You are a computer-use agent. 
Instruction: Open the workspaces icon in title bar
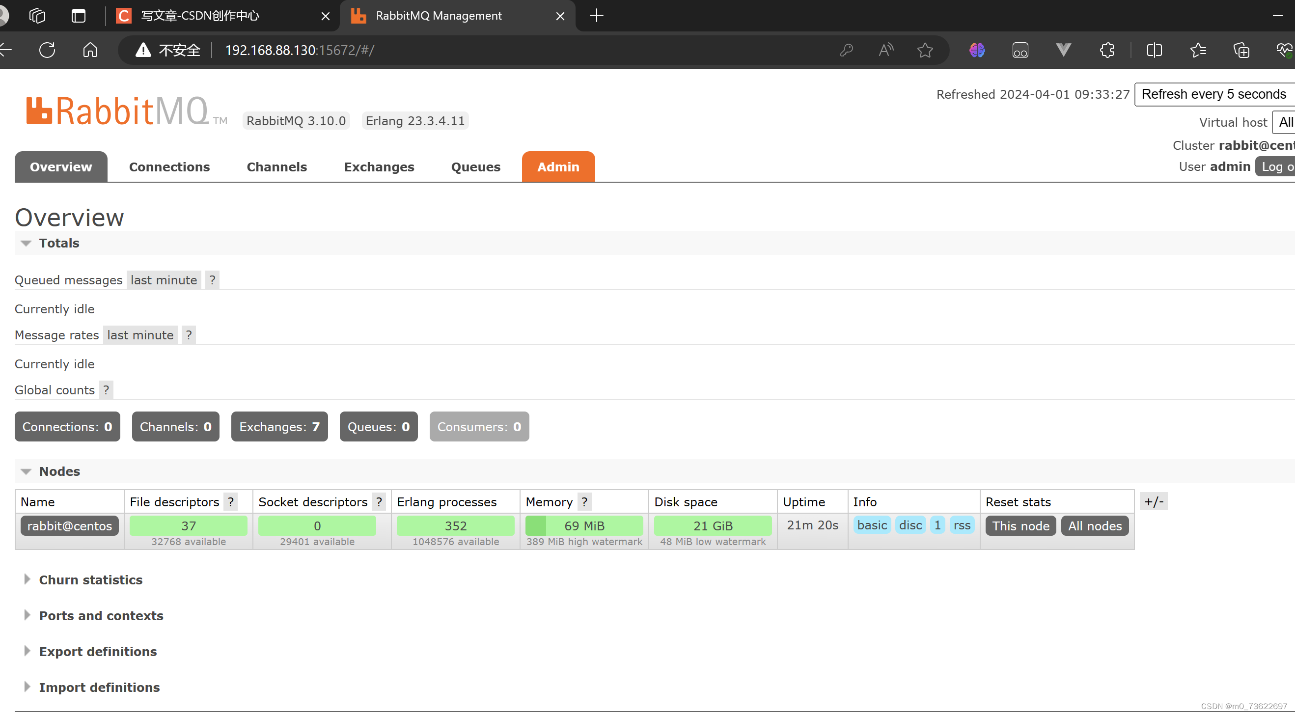(x=37, y=16)
